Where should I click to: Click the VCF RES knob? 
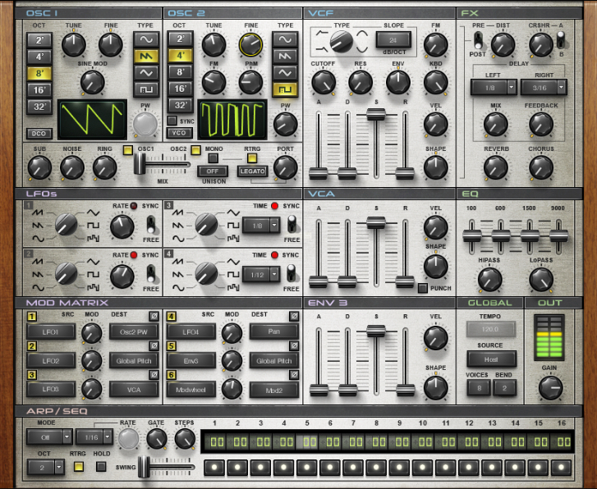[x=360, y=82]
